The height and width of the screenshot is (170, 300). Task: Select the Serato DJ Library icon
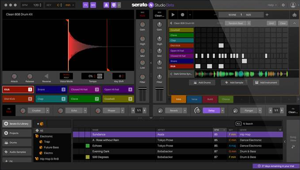pos(6,124)
